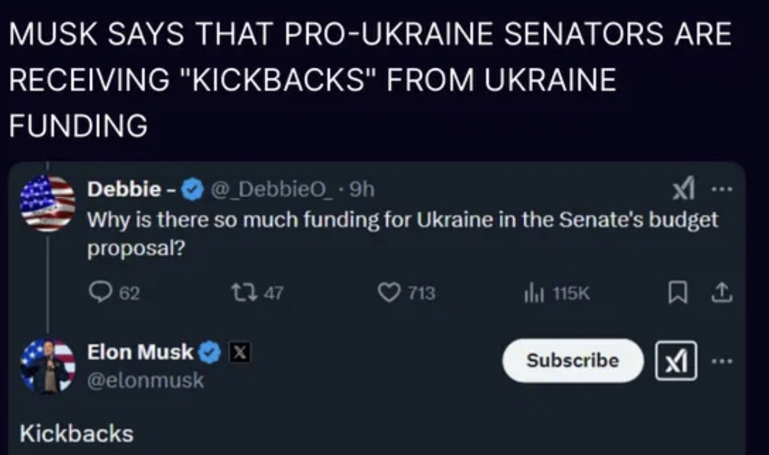Click the 9h timestamp on Debbie's post
The height and width of the screenshot is (455, 769).
click(362, 191)
